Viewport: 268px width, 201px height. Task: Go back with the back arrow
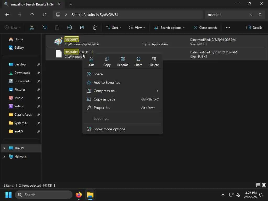pyautogui.click(x=7, y=15)
